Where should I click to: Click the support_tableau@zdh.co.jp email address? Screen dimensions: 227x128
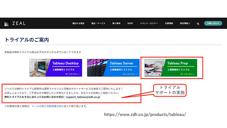coord(83,97)
